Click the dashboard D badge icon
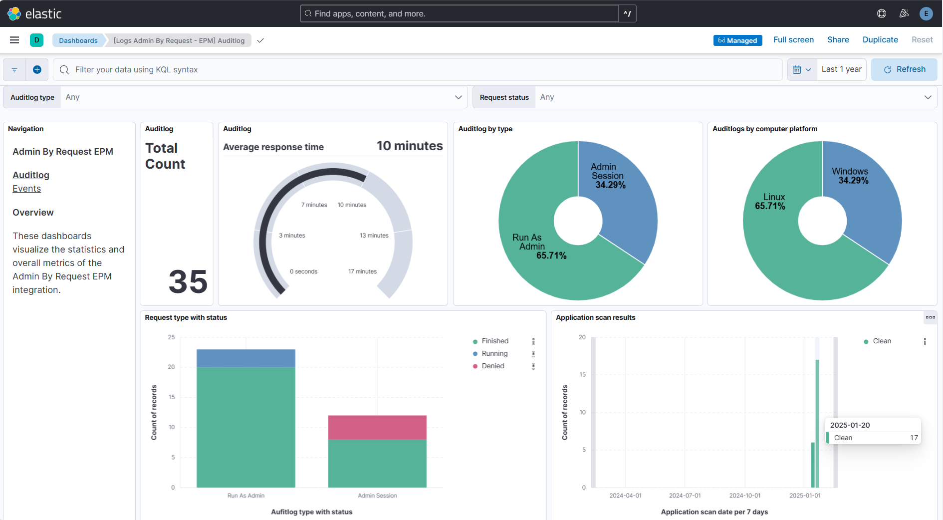Viewport: 943px width, 520px height. click(36, 40)
